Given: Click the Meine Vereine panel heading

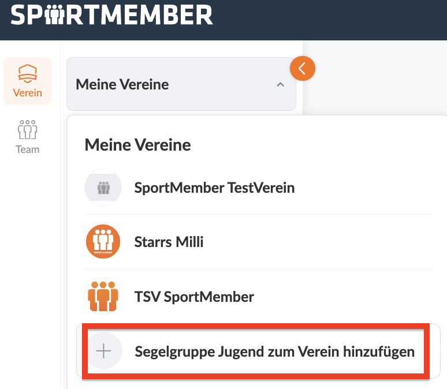Looking at the screenshot, I should [137, 145].
